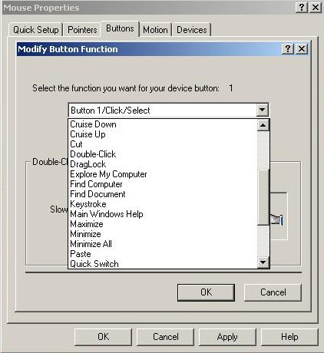The image size is (324, 353).
Task: Select Cruise Down from the list
Action: (93, 124)
